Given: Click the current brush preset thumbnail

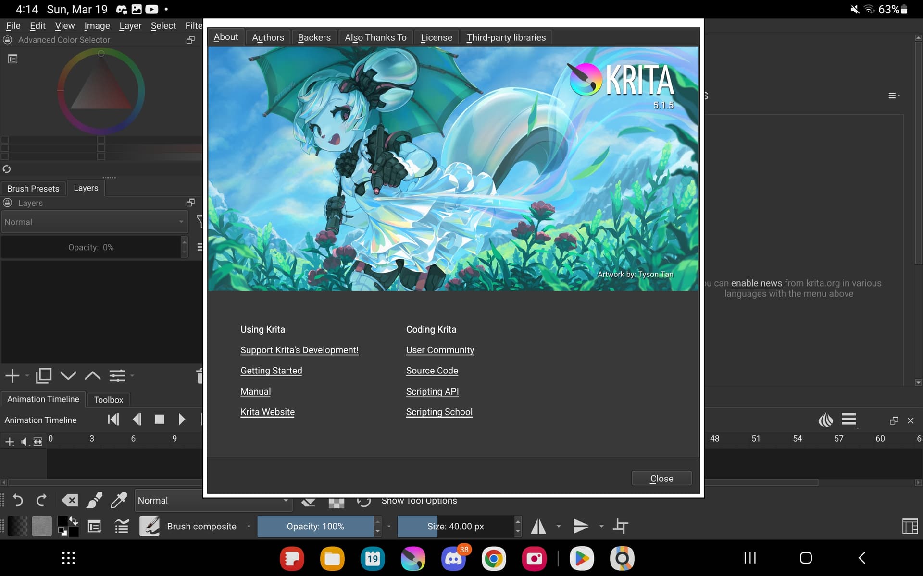Looking at the screenshot, I should 150,527.
